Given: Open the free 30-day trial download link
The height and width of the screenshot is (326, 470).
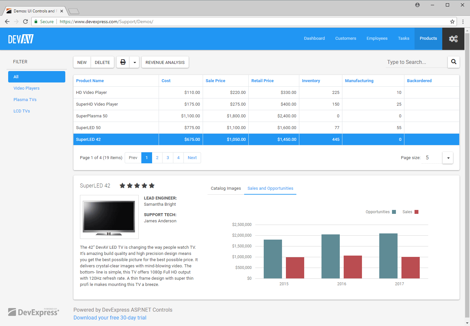Looking at the screenshot, I should [x=110, y=318].
